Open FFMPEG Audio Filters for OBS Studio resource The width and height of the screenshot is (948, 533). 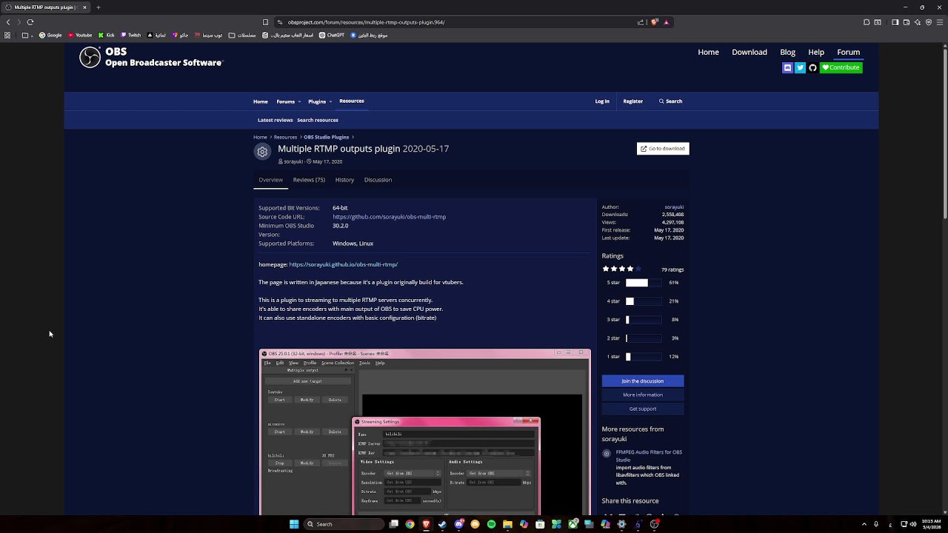click(649, 455)
